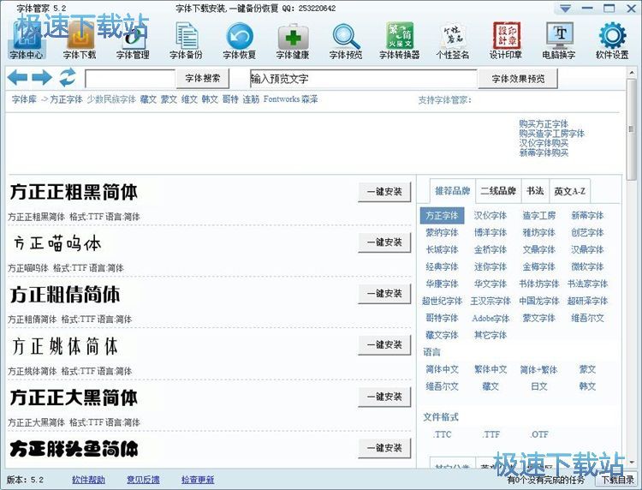Open the 字体恢复 font restore icon
The height and width of the screenshot is (490, 642).
(x=239, y=40)
